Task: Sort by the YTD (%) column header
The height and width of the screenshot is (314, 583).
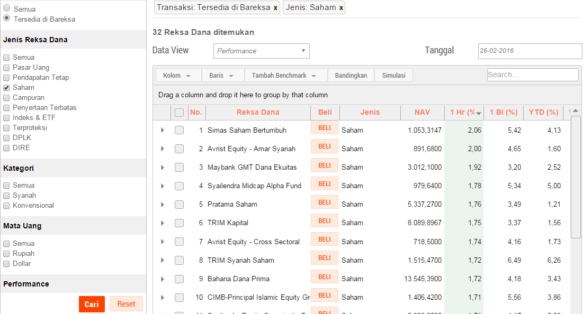Action: pyautogui.click(x=544, y=113)
